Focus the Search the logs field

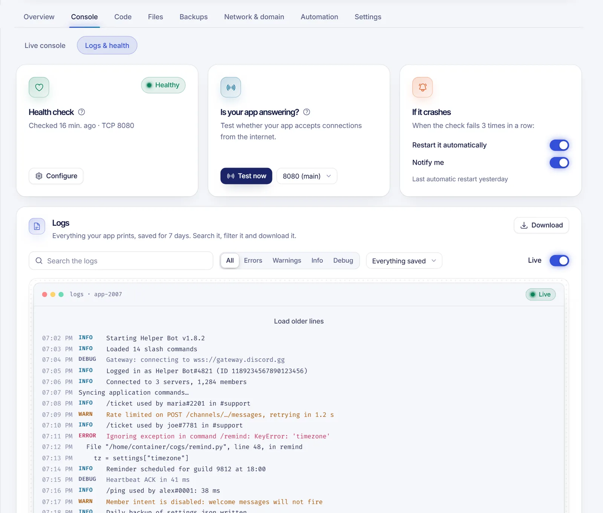coord(121,261)
